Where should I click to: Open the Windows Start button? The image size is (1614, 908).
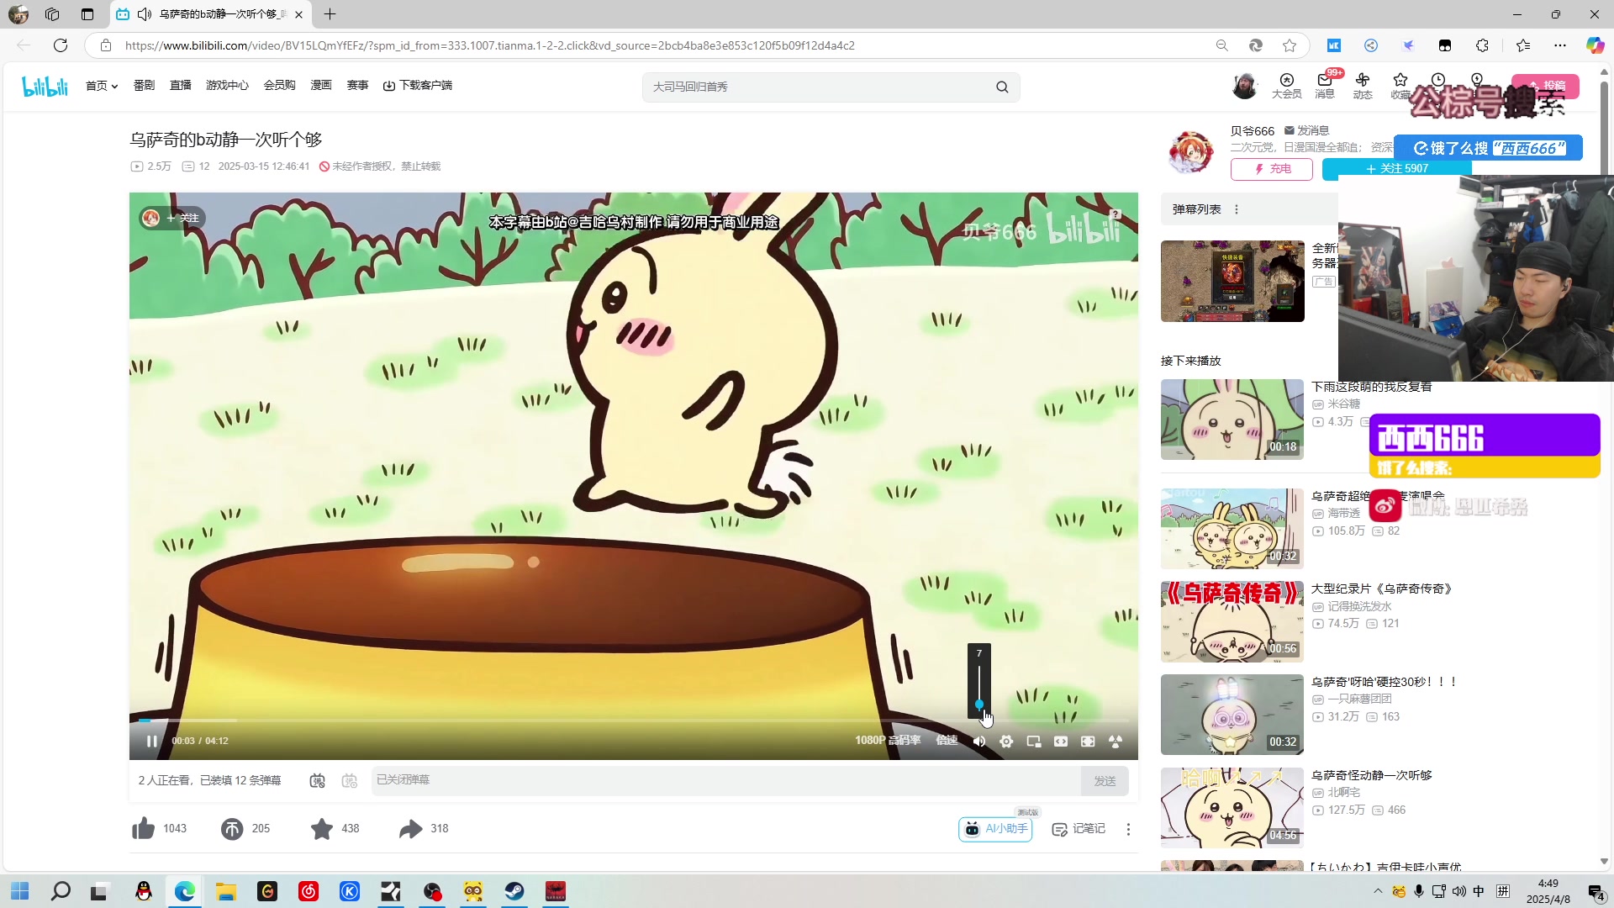tap(20, 891)
